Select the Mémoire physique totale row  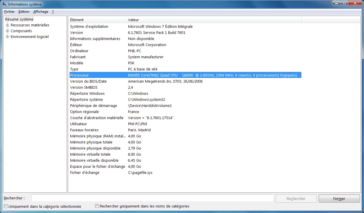coord(185,142)
